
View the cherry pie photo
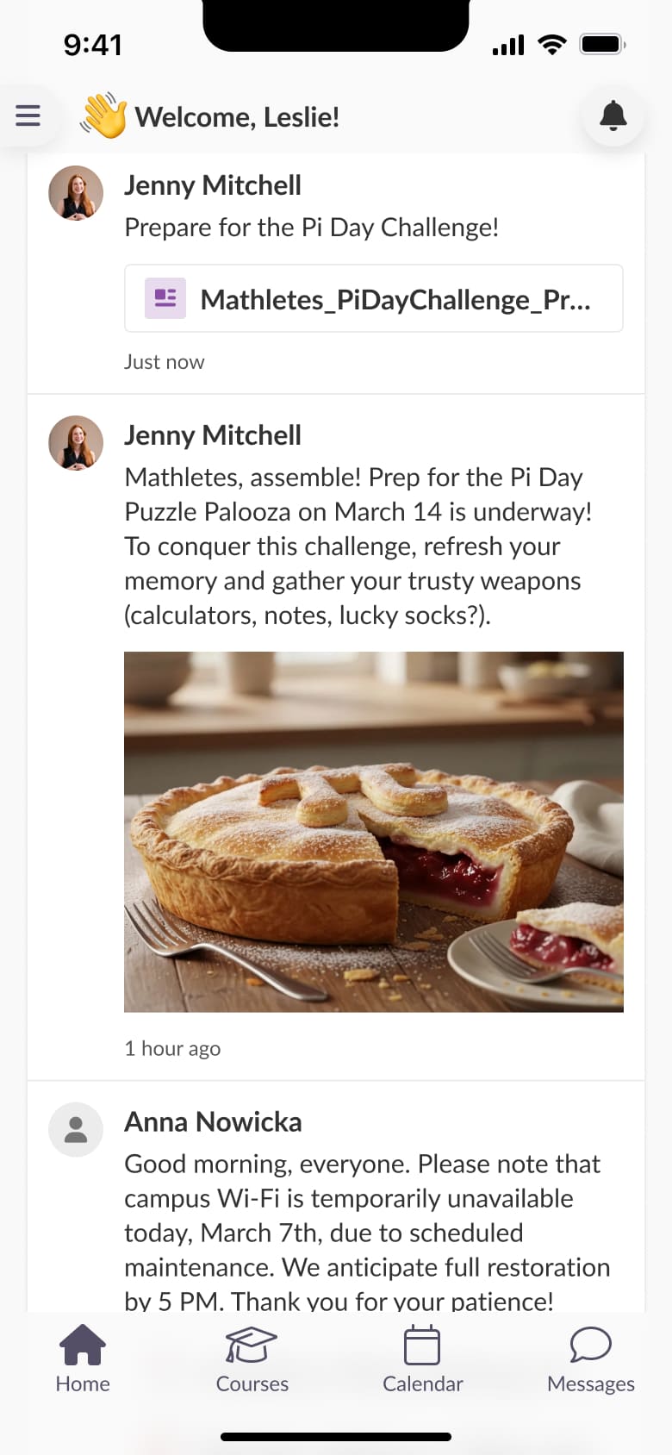point(373,832)
